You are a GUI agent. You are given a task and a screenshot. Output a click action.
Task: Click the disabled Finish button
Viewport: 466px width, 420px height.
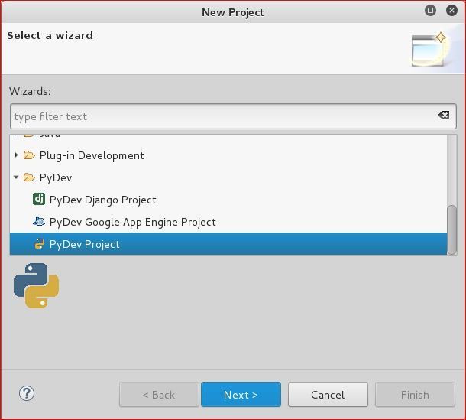pos(415,395)
